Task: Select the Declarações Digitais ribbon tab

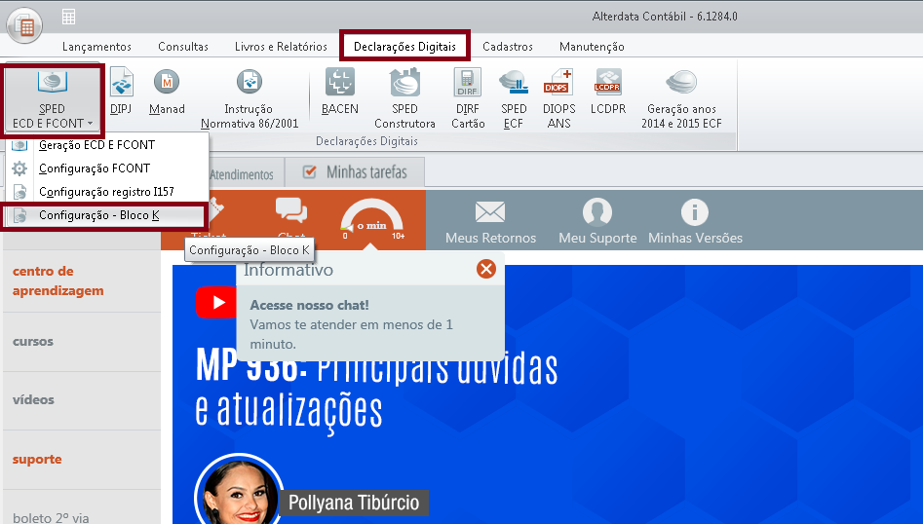Action: pos(405,47)
